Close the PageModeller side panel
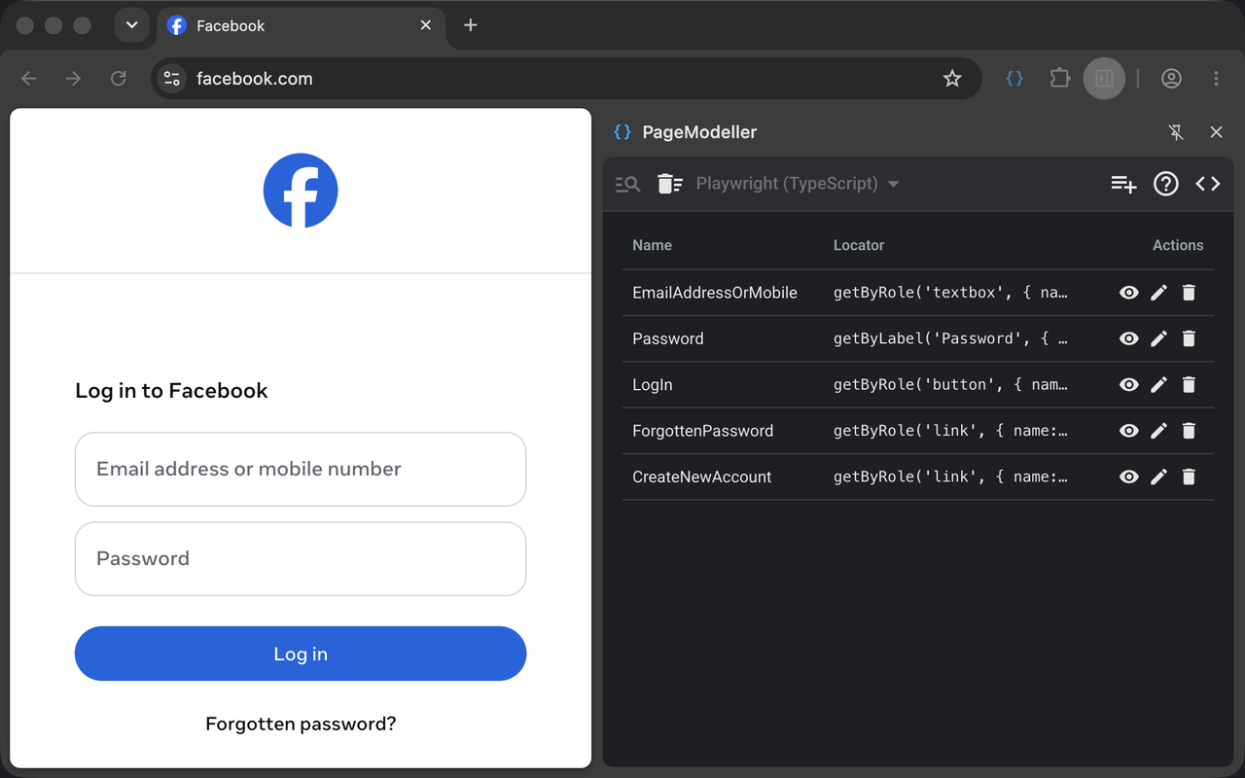Screen dimensions: 1245x778 click(x=1216, y=132)
